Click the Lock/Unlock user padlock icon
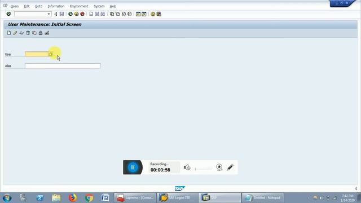The height and width of the screenshot is (203, 361). pyautogui.click(x=41, y=33)
